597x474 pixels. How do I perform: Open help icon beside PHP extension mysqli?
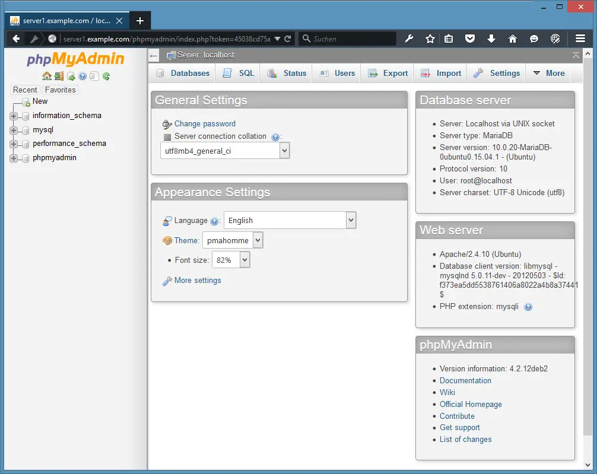point(528,307)
